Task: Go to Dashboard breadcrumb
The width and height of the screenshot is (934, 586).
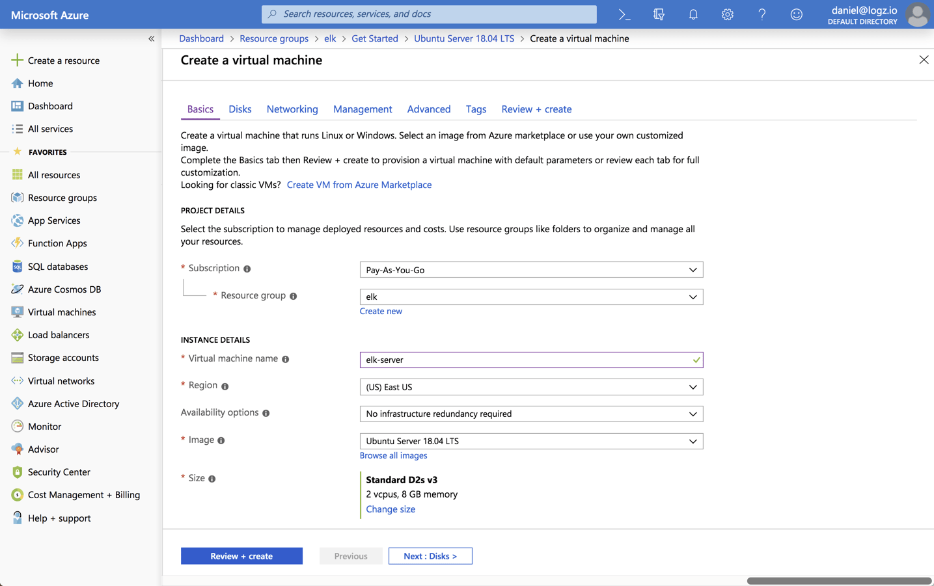Action: 201,38
